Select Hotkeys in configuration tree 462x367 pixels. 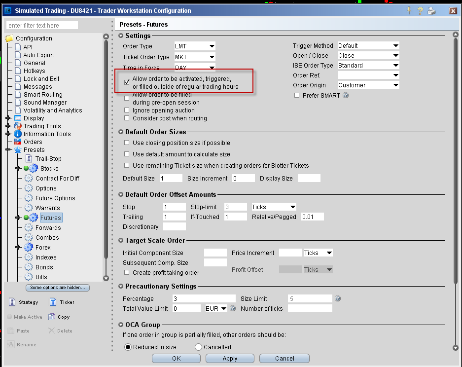coord(35,71)
